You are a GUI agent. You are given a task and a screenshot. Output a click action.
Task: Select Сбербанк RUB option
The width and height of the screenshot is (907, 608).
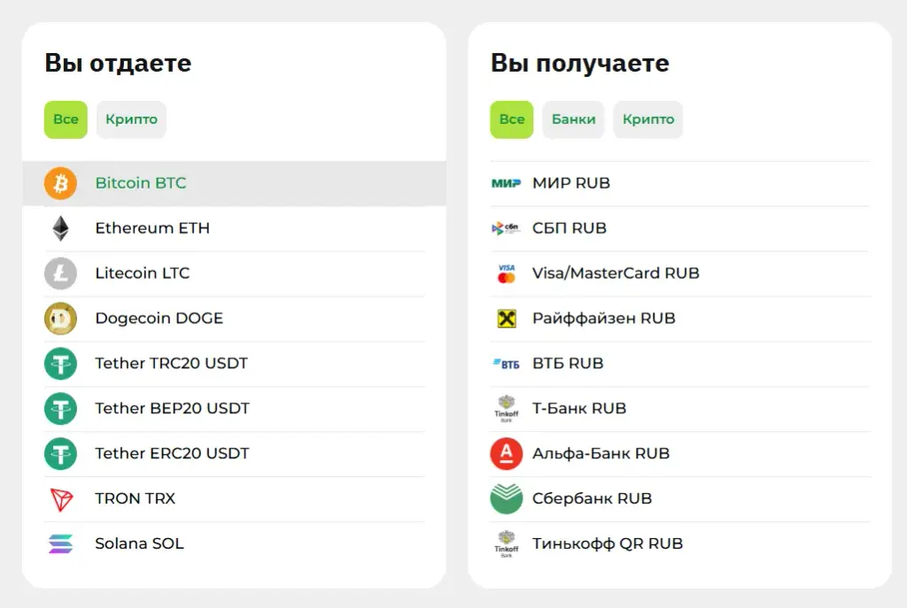680,499
